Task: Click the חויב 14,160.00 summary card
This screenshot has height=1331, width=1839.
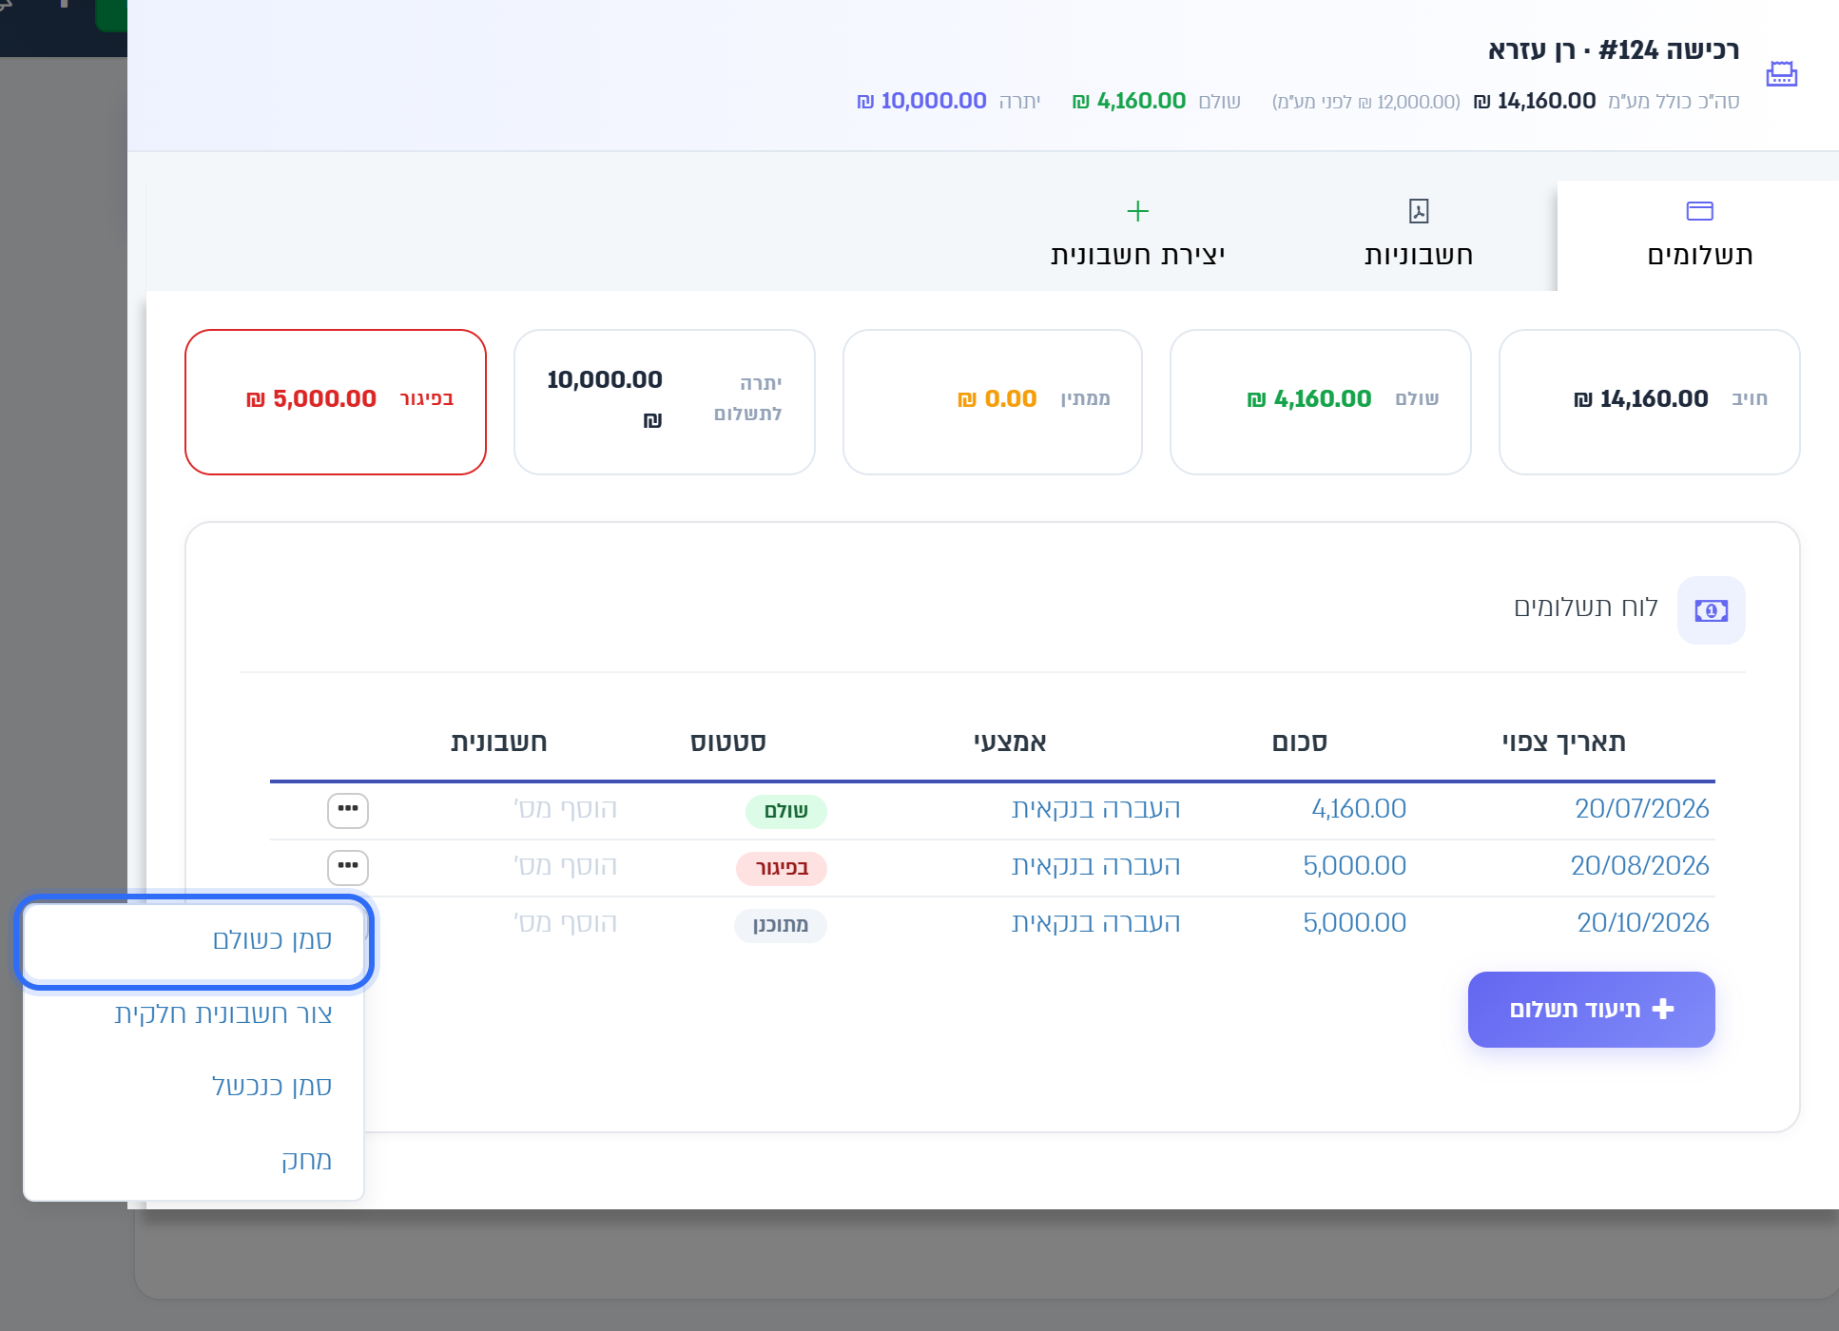Action: 1650,402
